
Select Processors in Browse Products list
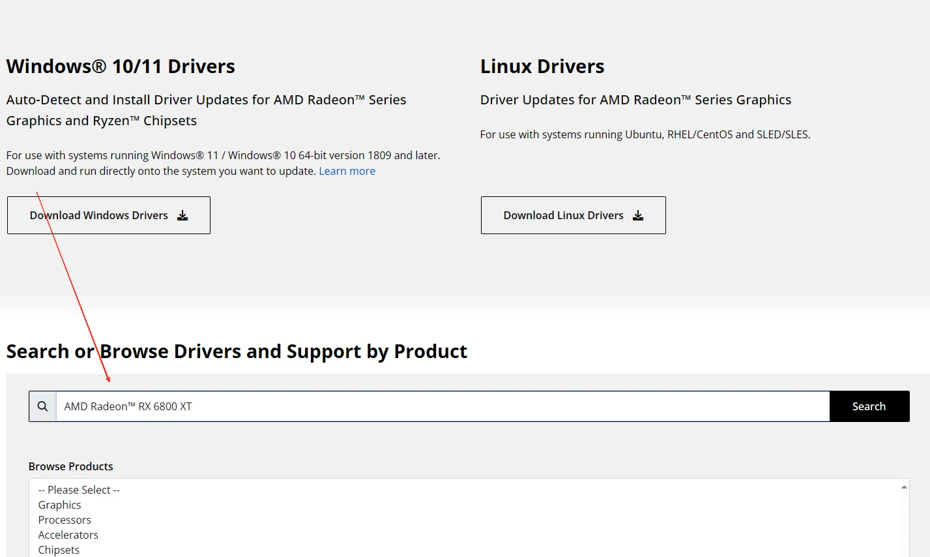pos(65,520)
